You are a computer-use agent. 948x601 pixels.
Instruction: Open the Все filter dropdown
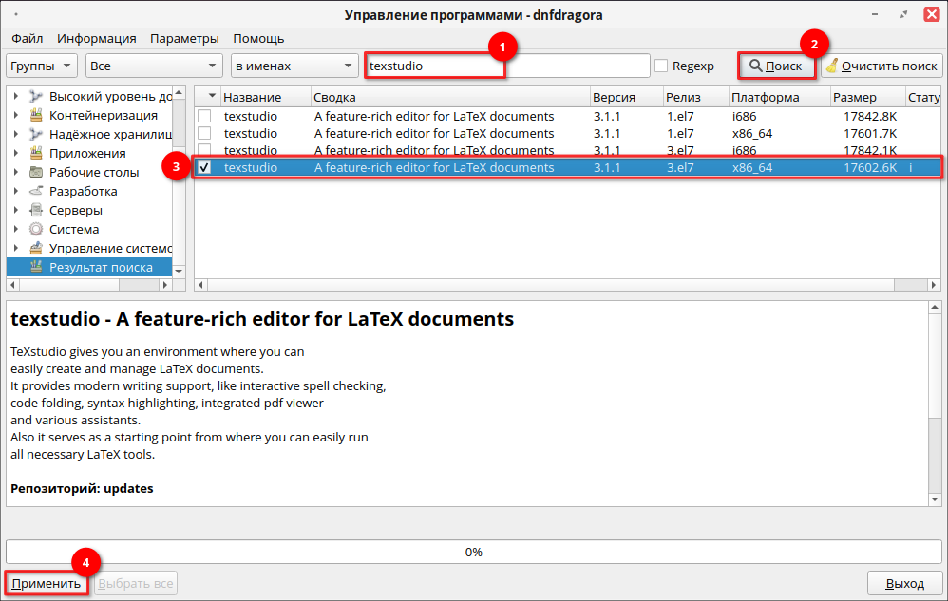click(154, 66)
